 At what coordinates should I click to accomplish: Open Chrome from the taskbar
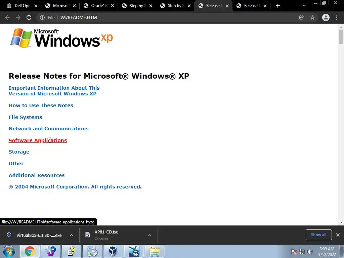point(30,251)
